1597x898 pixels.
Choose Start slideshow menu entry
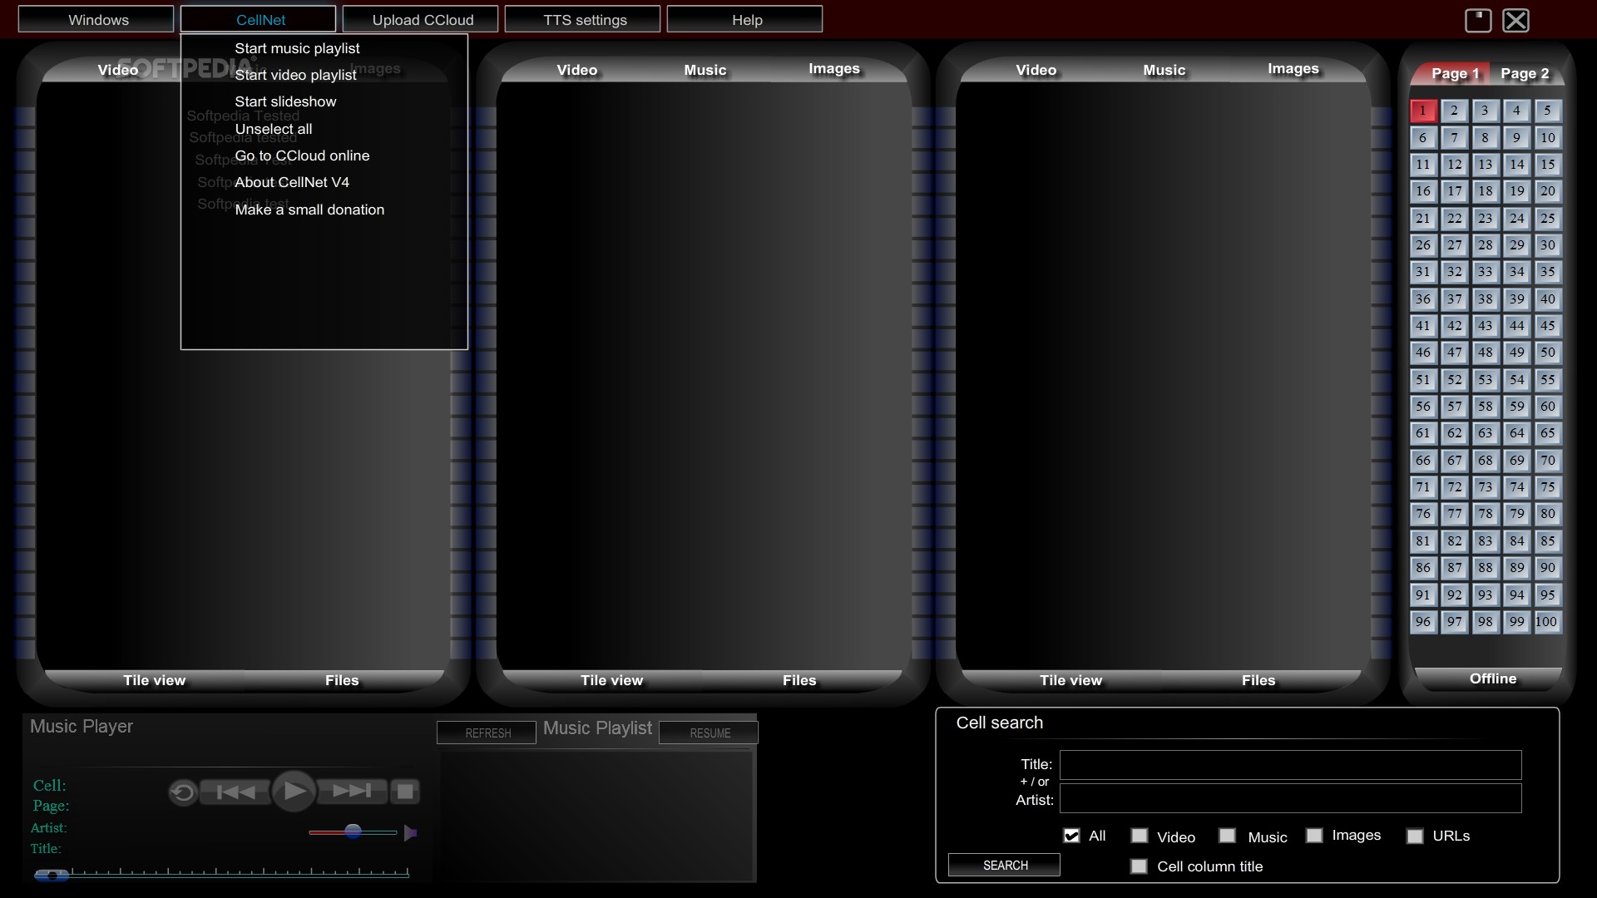285,101
